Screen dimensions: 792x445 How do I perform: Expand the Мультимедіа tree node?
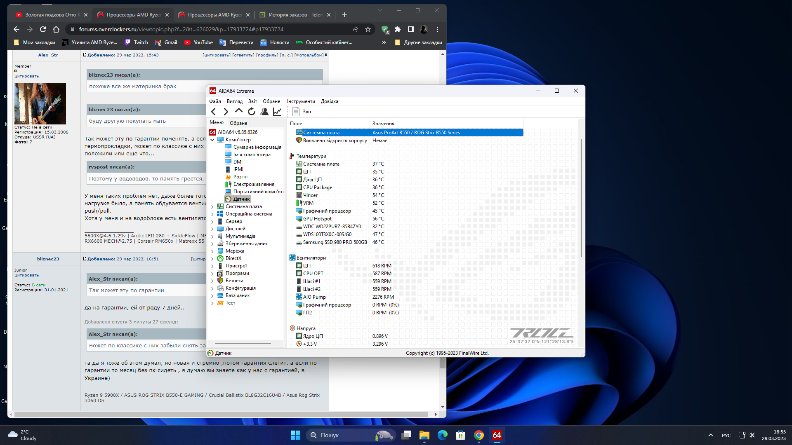tap(212, 237)
